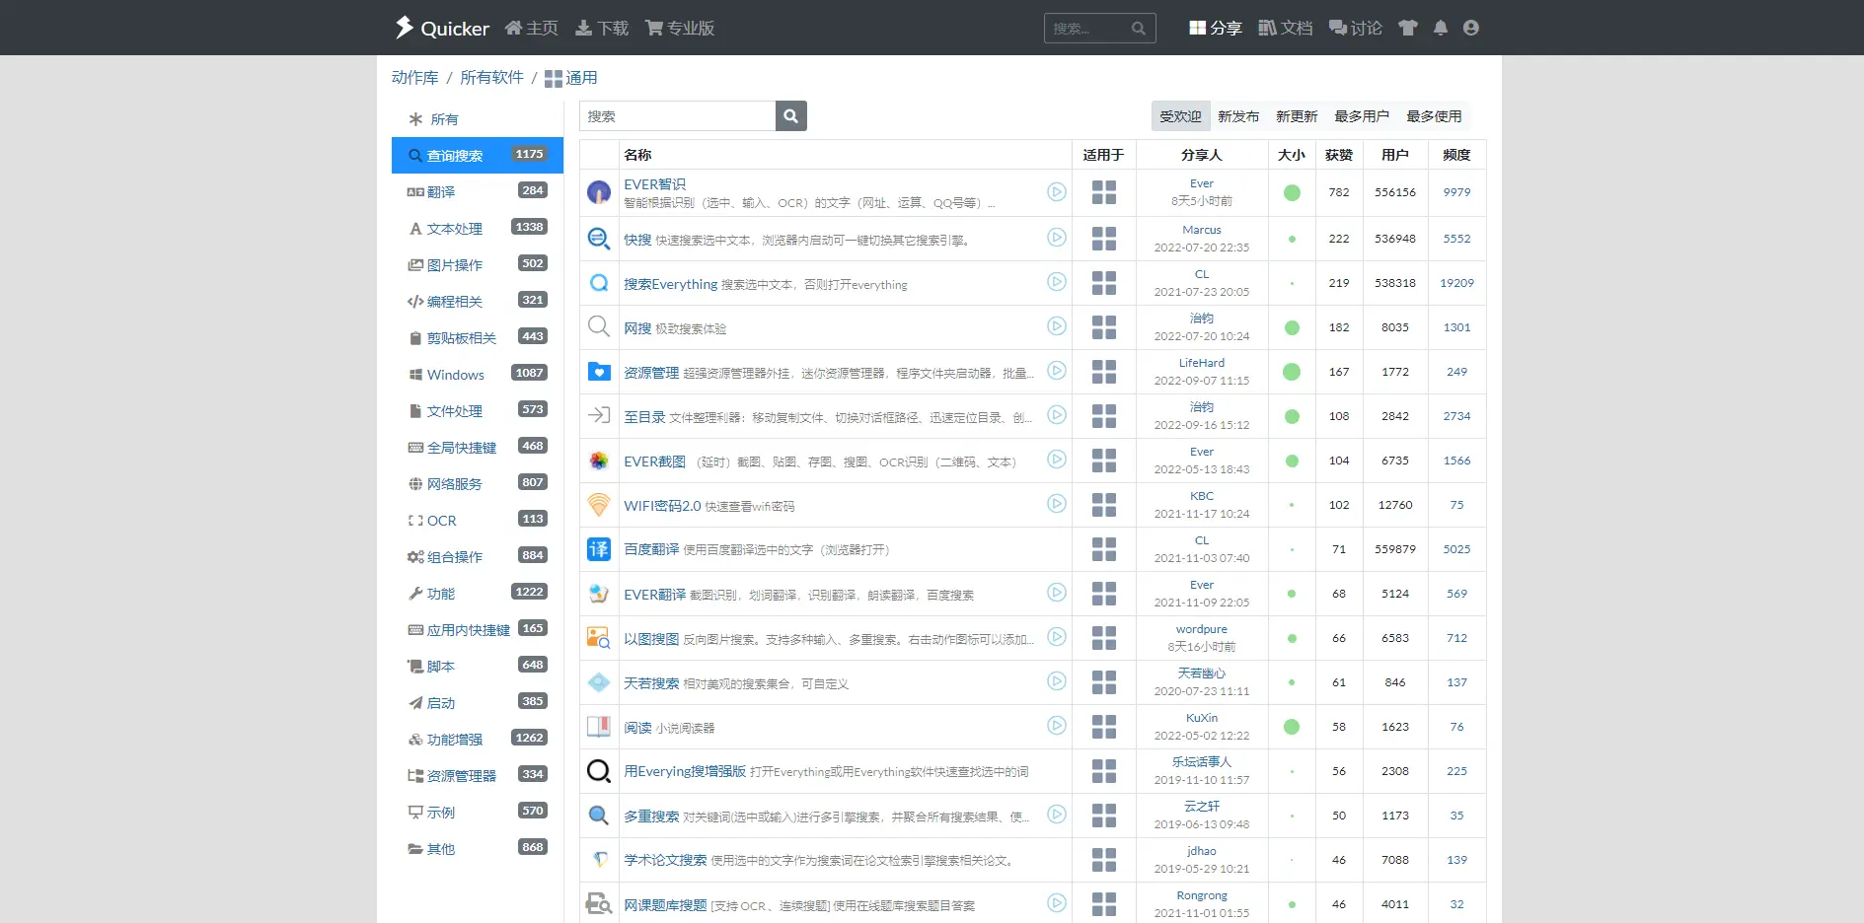Open the 学术论文搜索 action link
1864x923 pixels.
point(665,860)
